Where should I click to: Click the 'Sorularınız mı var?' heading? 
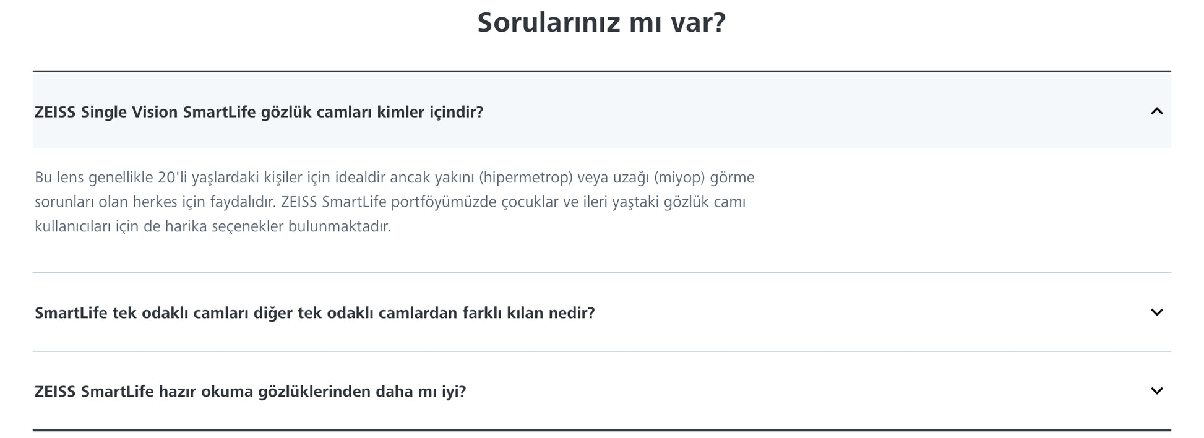(x=601, y=23)
